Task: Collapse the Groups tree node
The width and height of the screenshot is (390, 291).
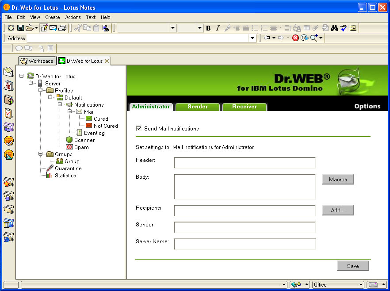Action: pyautogui.click(x=40, y=154)
